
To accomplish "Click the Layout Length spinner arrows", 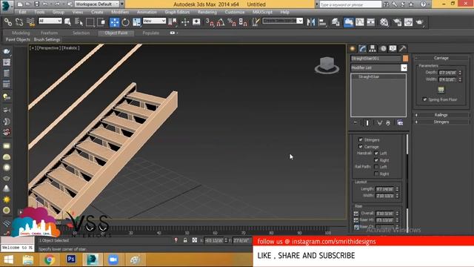I will (397, 189).
